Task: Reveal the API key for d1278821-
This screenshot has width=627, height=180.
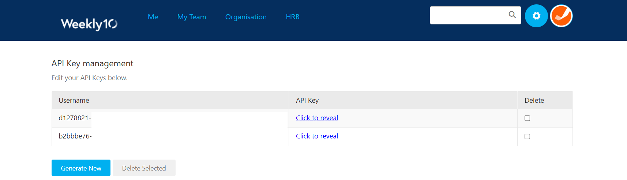Action: point(317,118)
